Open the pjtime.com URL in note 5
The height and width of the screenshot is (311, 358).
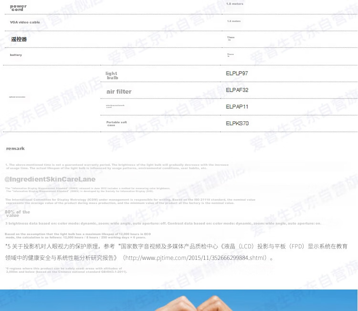pos(195,258)
